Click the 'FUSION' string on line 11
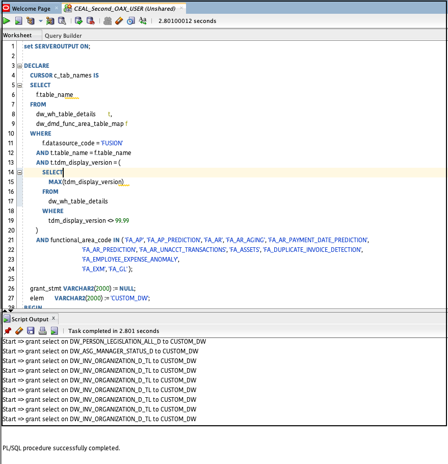 112,143
